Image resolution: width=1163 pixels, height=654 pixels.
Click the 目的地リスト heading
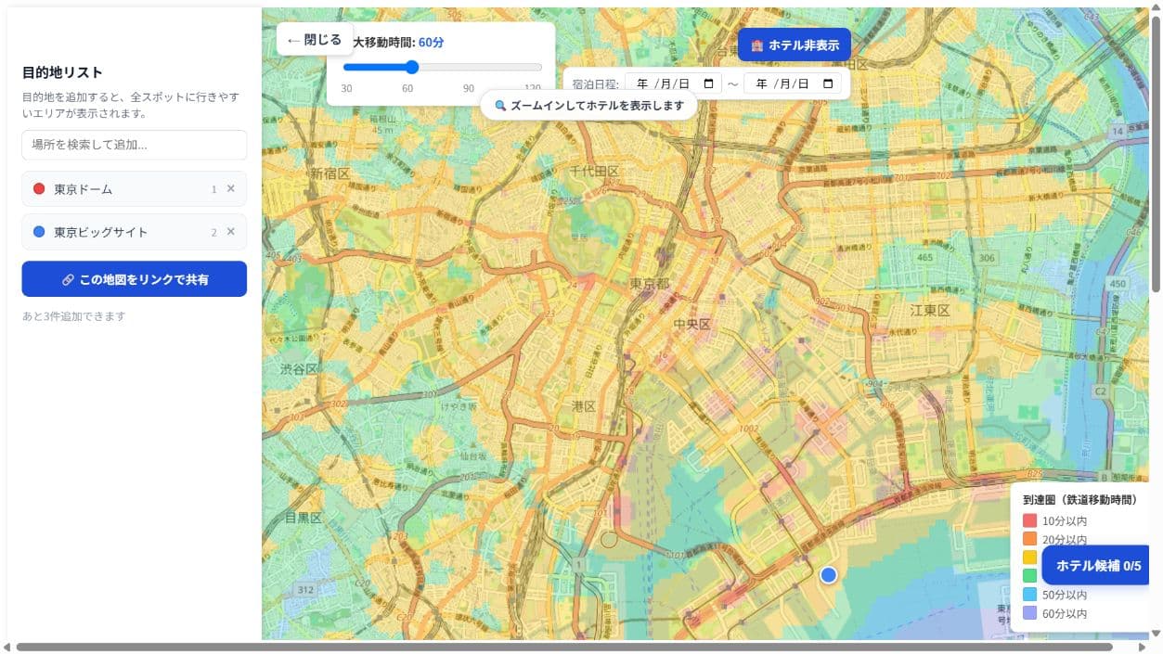(62, 72)
